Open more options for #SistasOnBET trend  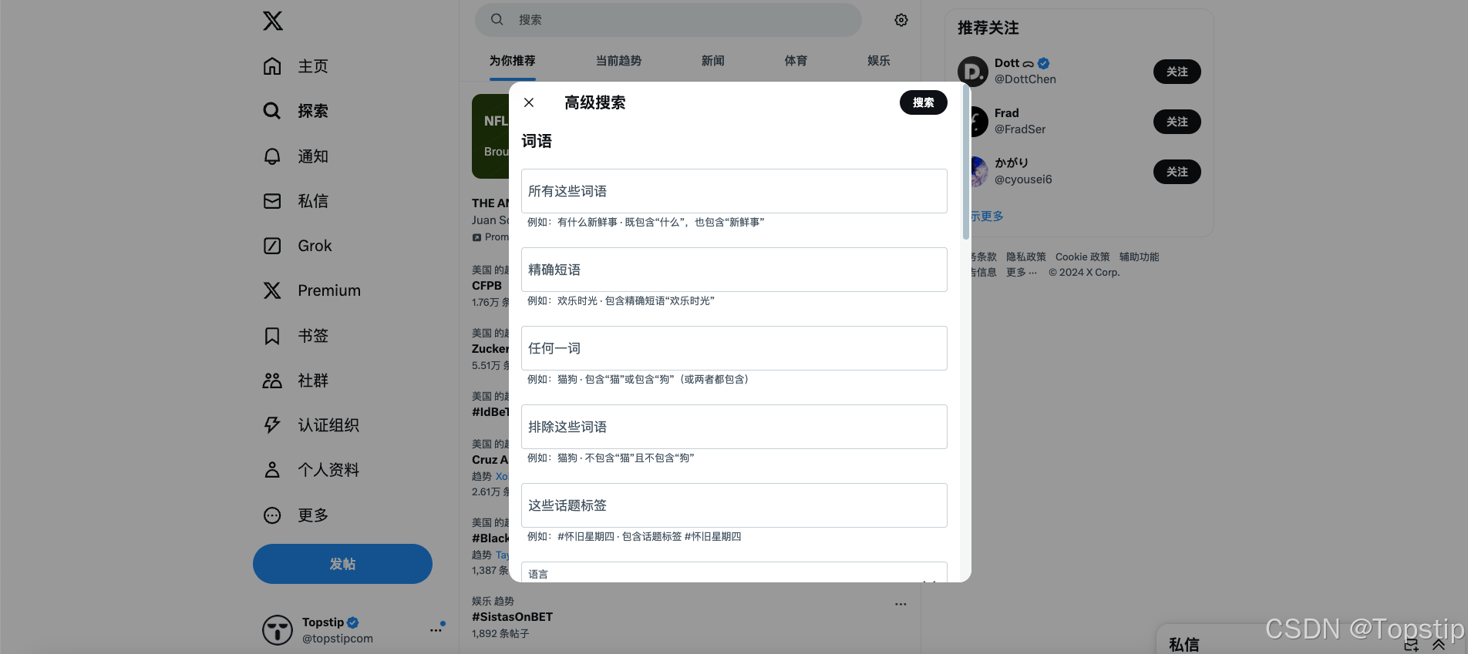tap(901, 604)
